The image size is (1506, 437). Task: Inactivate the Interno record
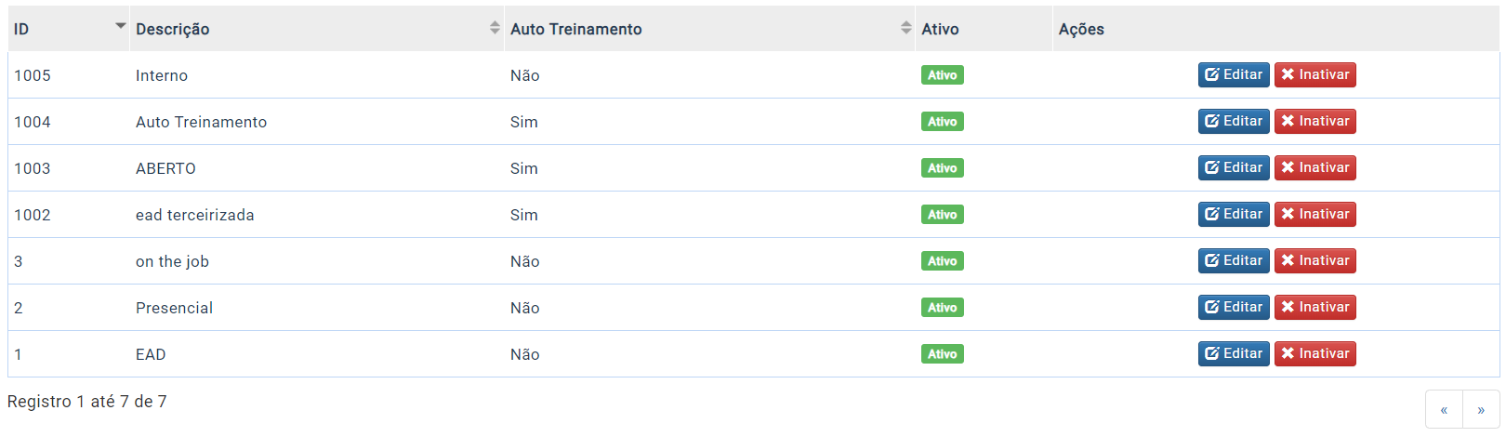pyautogui.click(x=1314, y=74)
